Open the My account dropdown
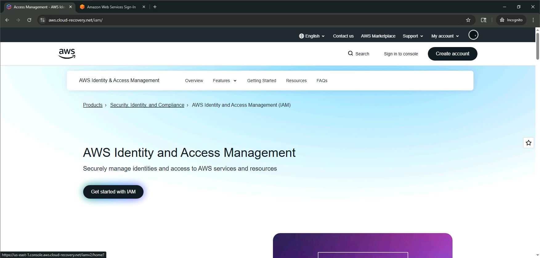The image size is (540, 258). point(445,36)
